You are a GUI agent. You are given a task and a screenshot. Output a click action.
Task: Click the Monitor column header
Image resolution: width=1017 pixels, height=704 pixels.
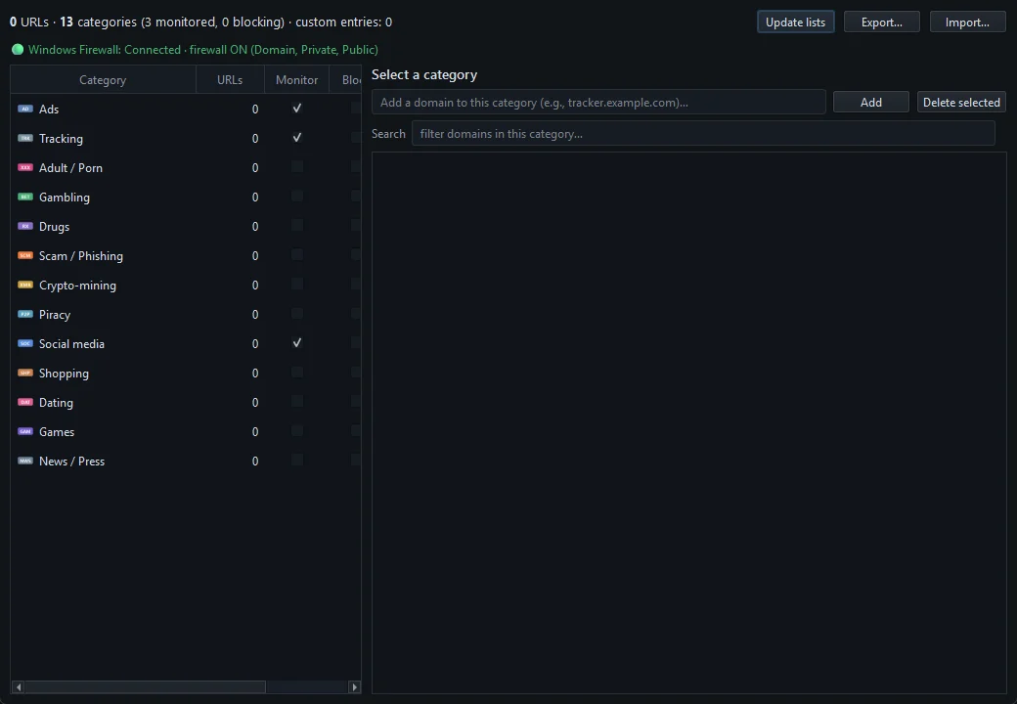click(297, 80)
